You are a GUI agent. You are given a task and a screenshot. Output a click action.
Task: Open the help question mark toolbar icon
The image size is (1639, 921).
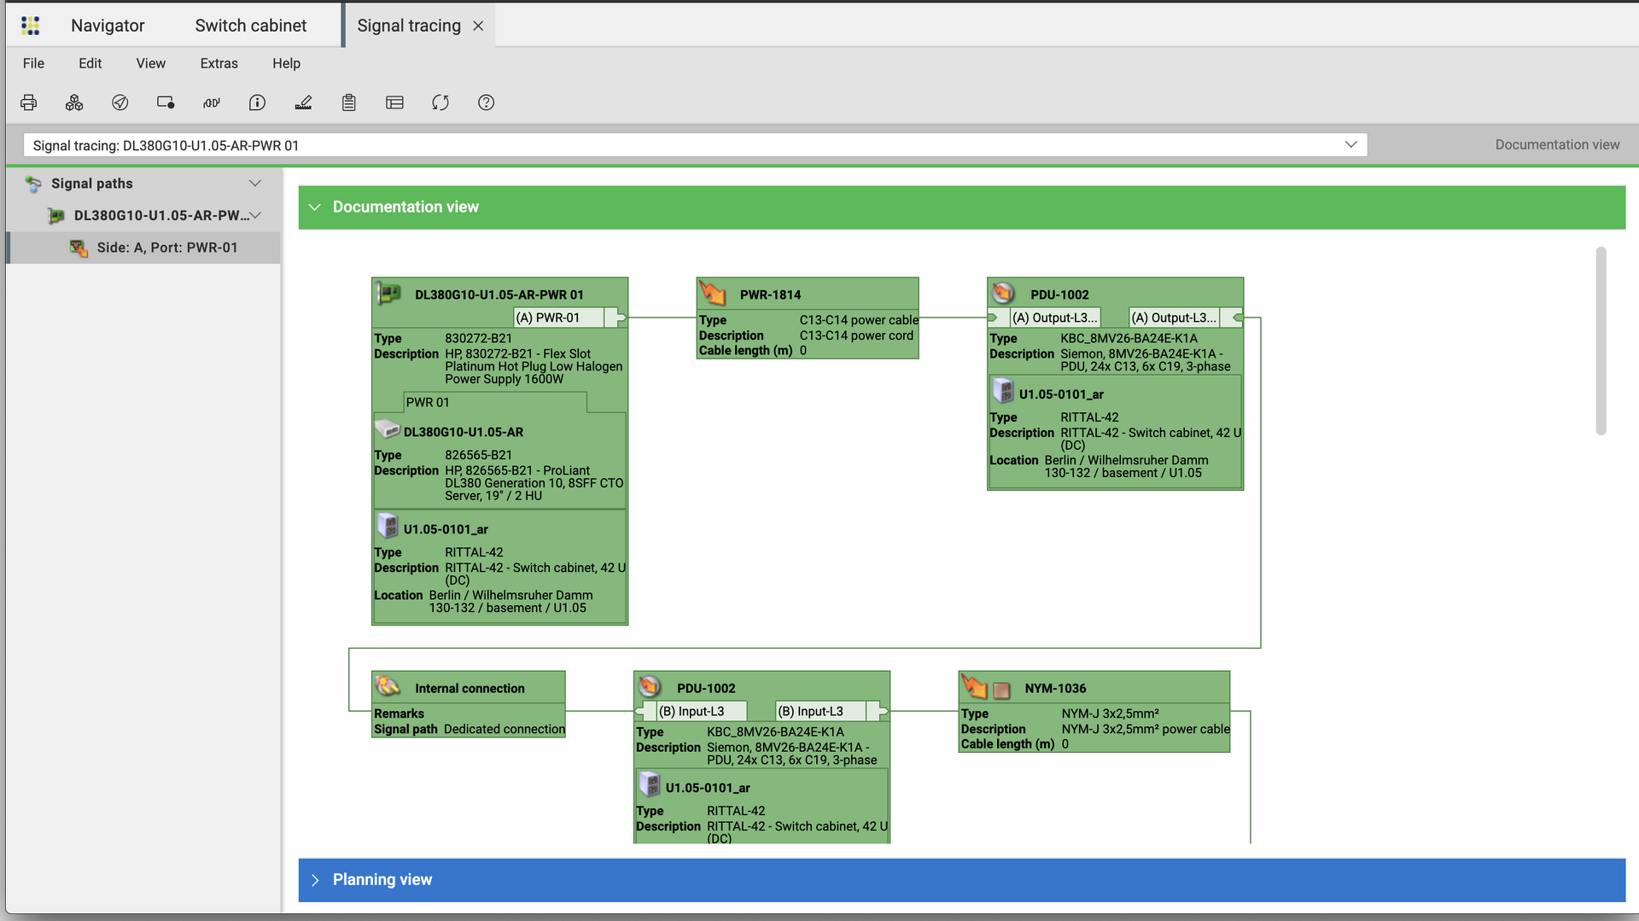[486, 102]
